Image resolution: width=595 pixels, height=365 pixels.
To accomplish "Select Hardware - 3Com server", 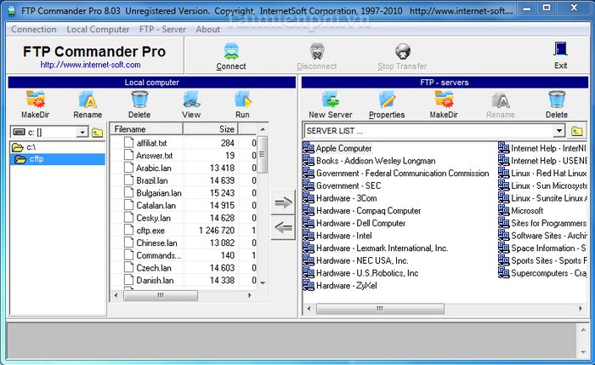I will click(340, 198).
